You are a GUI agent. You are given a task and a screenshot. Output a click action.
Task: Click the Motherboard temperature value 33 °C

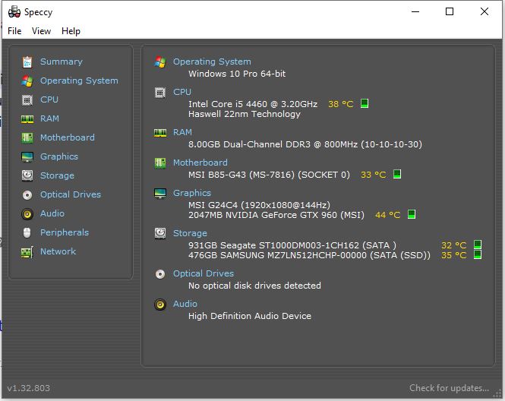373,175
